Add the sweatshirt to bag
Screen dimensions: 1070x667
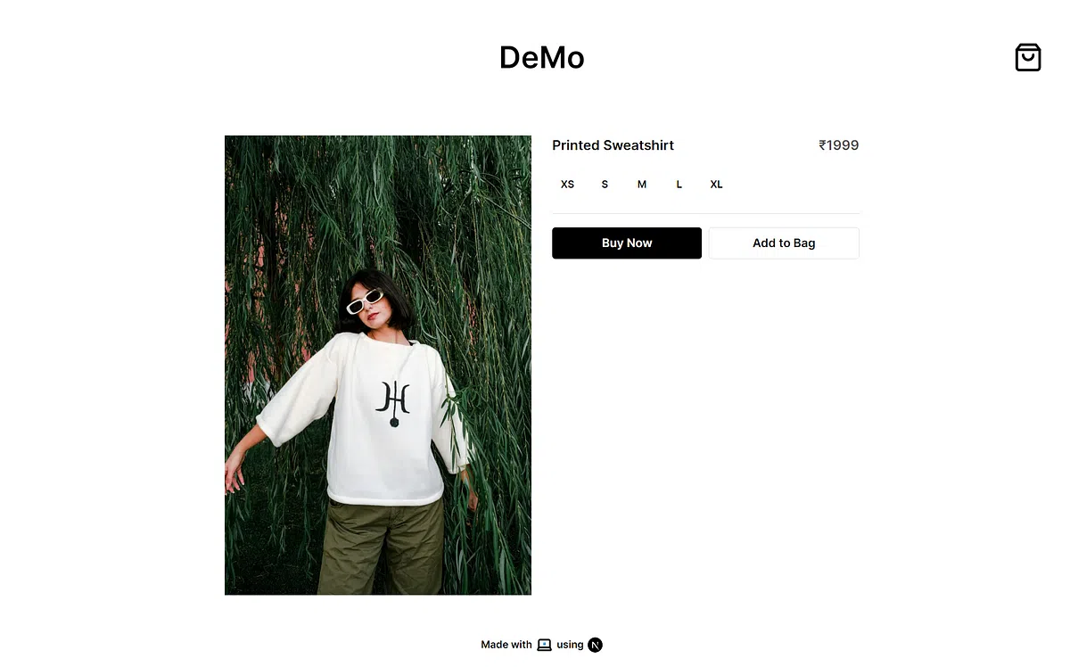coord(784,243)
